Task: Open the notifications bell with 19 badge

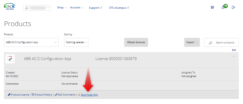Action: coord(224,7)
